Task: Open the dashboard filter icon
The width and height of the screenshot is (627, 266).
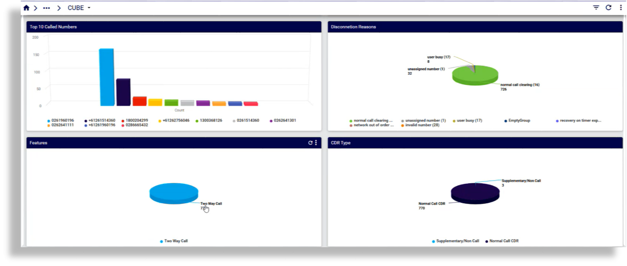Action: pyautogui.click(x=596, y=7)
